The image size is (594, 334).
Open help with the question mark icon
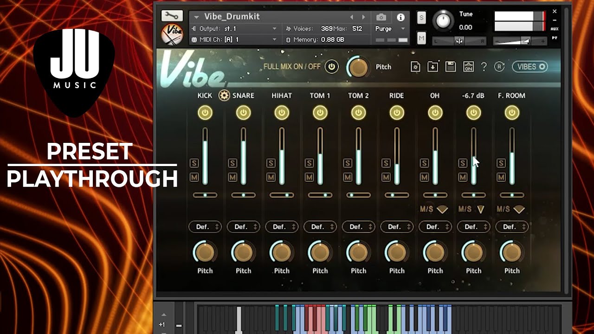coord(484,67)
